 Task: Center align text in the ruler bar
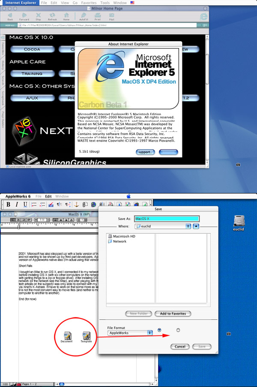pos(18,220)
